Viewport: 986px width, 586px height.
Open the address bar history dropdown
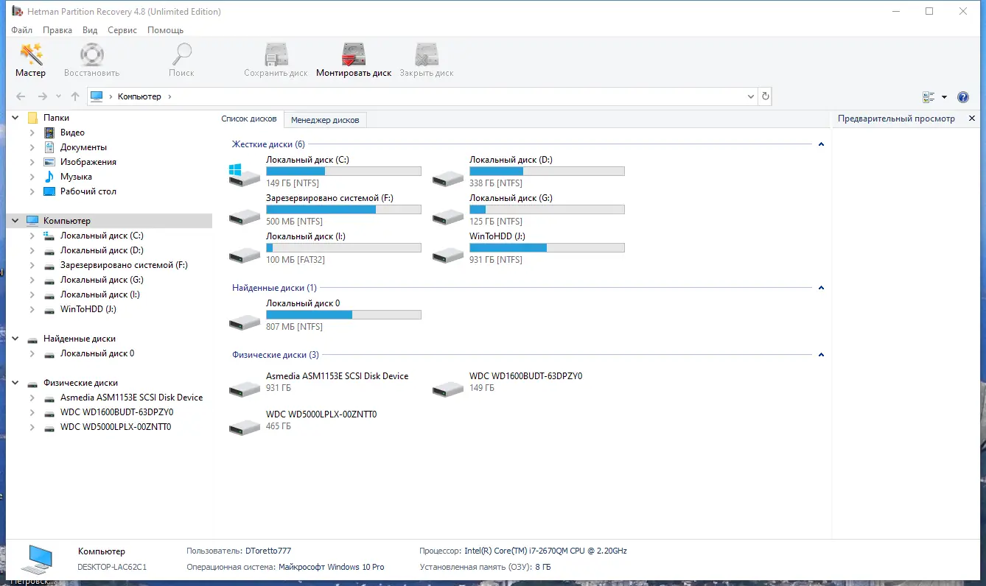[x=751, y=96]
